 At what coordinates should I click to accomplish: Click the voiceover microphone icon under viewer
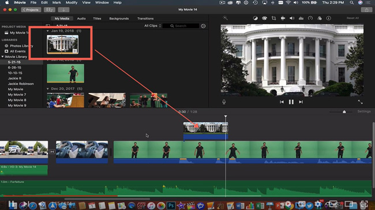click(224, 102)
